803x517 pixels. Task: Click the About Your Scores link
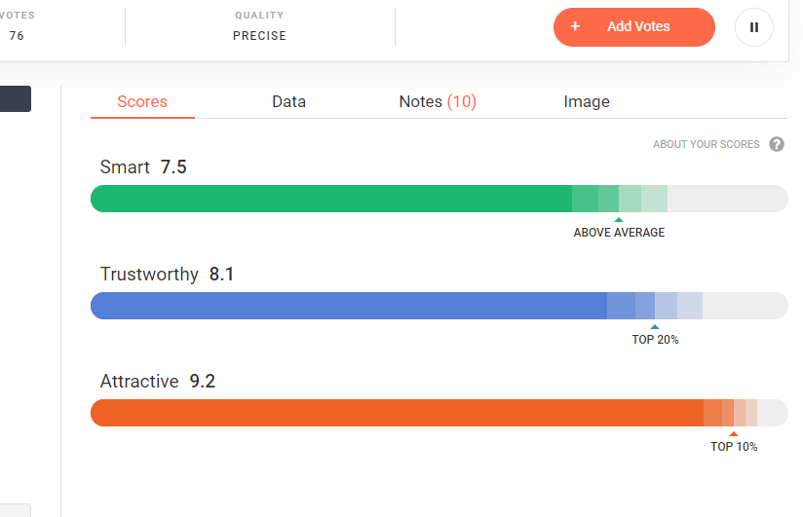(x=706, y=144)
